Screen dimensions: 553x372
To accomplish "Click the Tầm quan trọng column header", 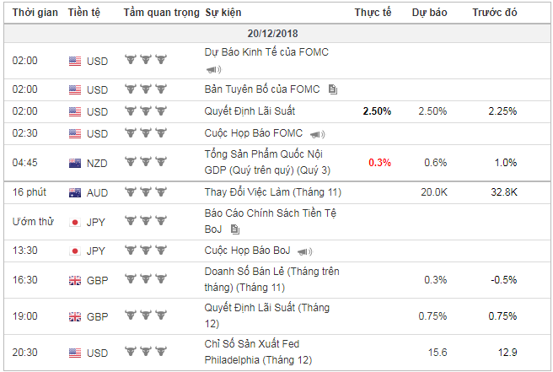I will coord(161,13).
